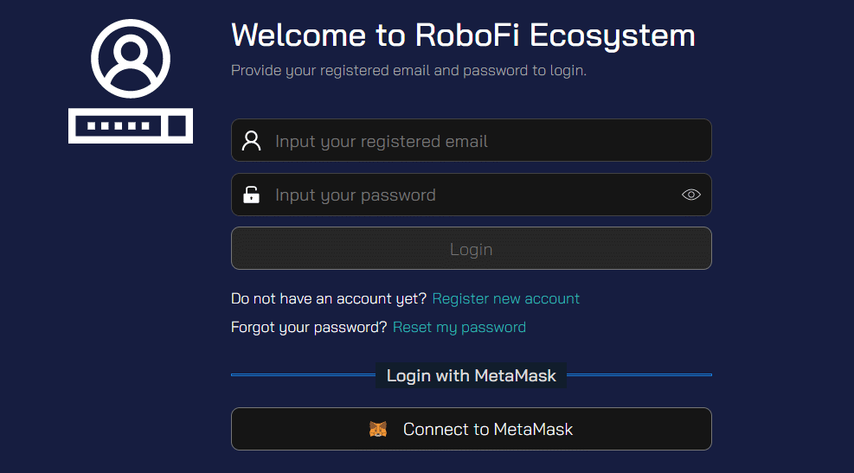Click the Welcome to RoboFi Ecosystem heading

tap(463, 35)
